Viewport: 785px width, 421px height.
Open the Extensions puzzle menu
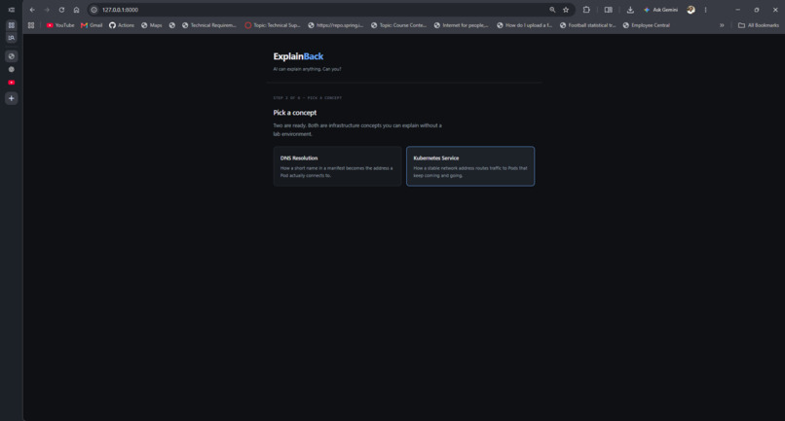(586, 10)
